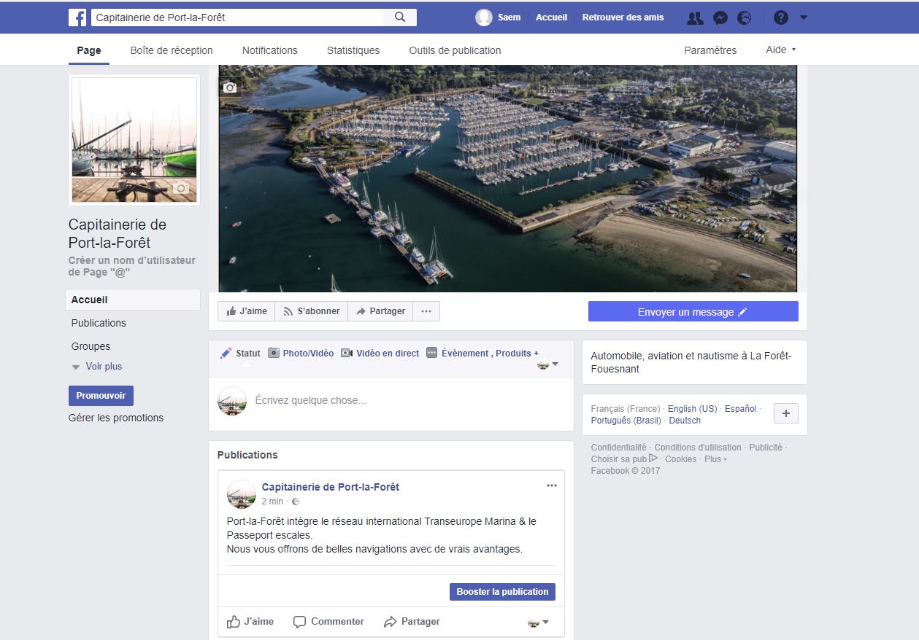Expand the Aide dropdown menu
919x640 pixels.
pos(780,50)
